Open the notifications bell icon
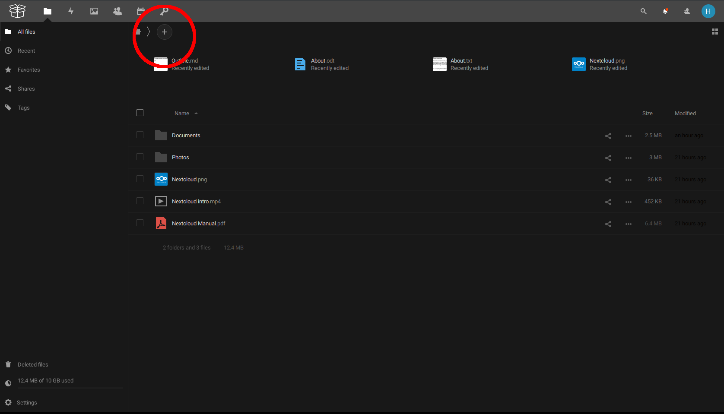The width and height of the screenshot is (724, 414). click(665, 11)
